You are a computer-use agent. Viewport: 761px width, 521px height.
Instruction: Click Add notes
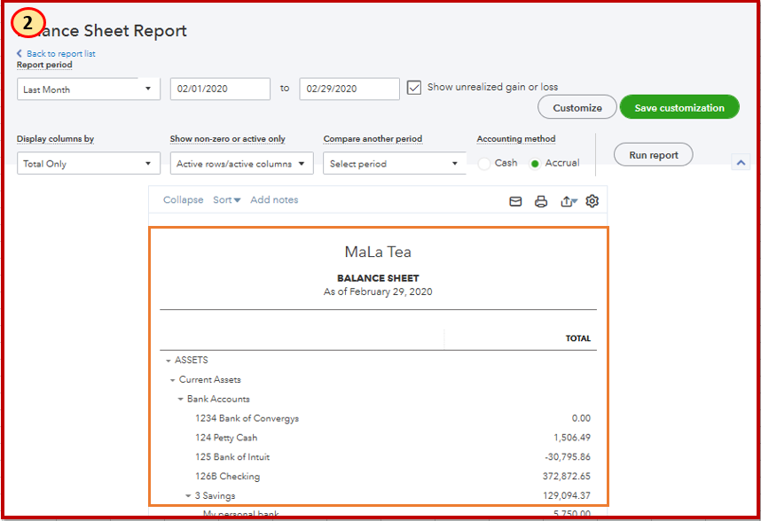274,199
